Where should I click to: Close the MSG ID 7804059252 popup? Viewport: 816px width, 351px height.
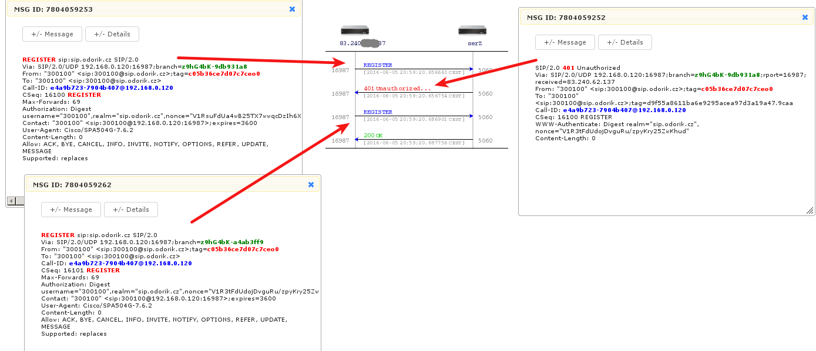click(x=805, y=18)
